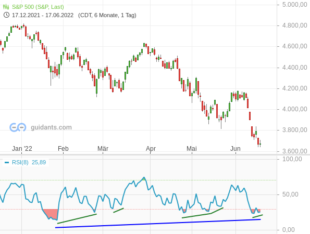
Task: Click the Apr time axis label
Action: pos(151,149)
